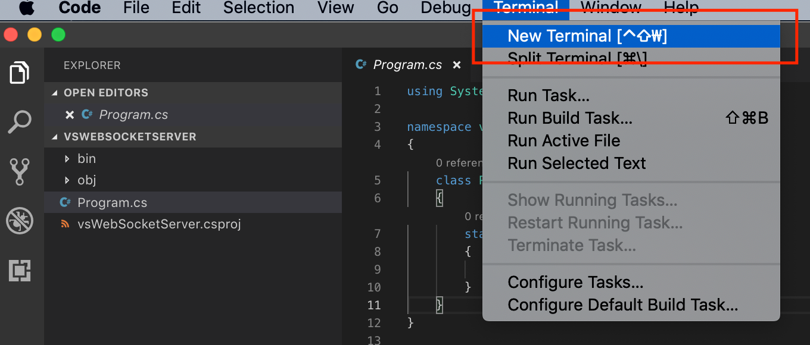This screenshot has height=345, width=810.
Task: Open vsWebSocketServer.csproj in file tree
Action: 193,224
